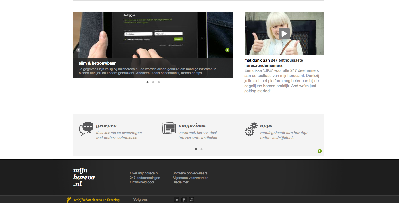This screenshot has height=203, width=399.
Task: Select the first carousel dot under the slideshow
Action: point(147,82)
